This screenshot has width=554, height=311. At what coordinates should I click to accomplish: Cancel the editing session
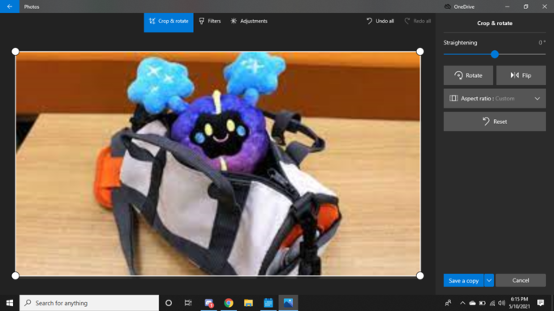tap(521, 281)
